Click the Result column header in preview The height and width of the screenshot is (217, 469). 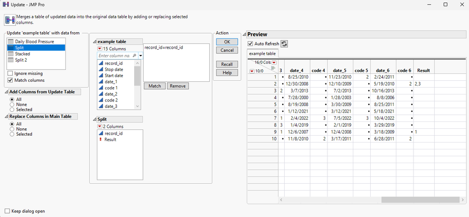tap(424, 71)
